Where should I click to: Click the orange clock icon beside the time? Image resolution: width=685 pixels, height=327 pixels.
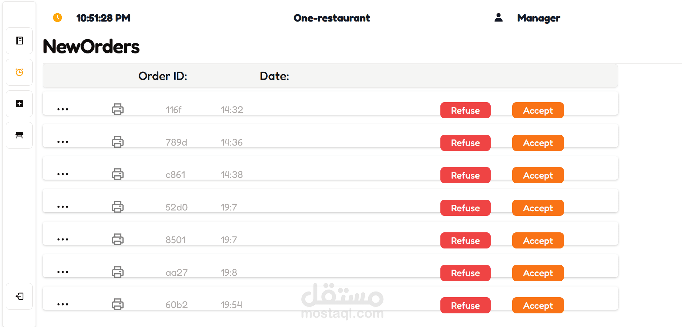[x=57, y=18]
